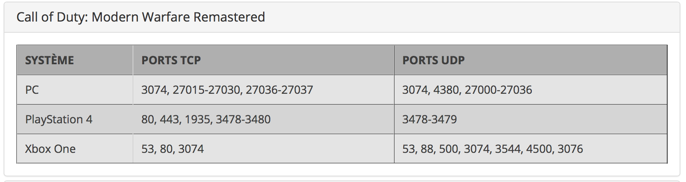Click the Call of Duty: Modern Warfare Remastered heading

(x=141, y=17)
